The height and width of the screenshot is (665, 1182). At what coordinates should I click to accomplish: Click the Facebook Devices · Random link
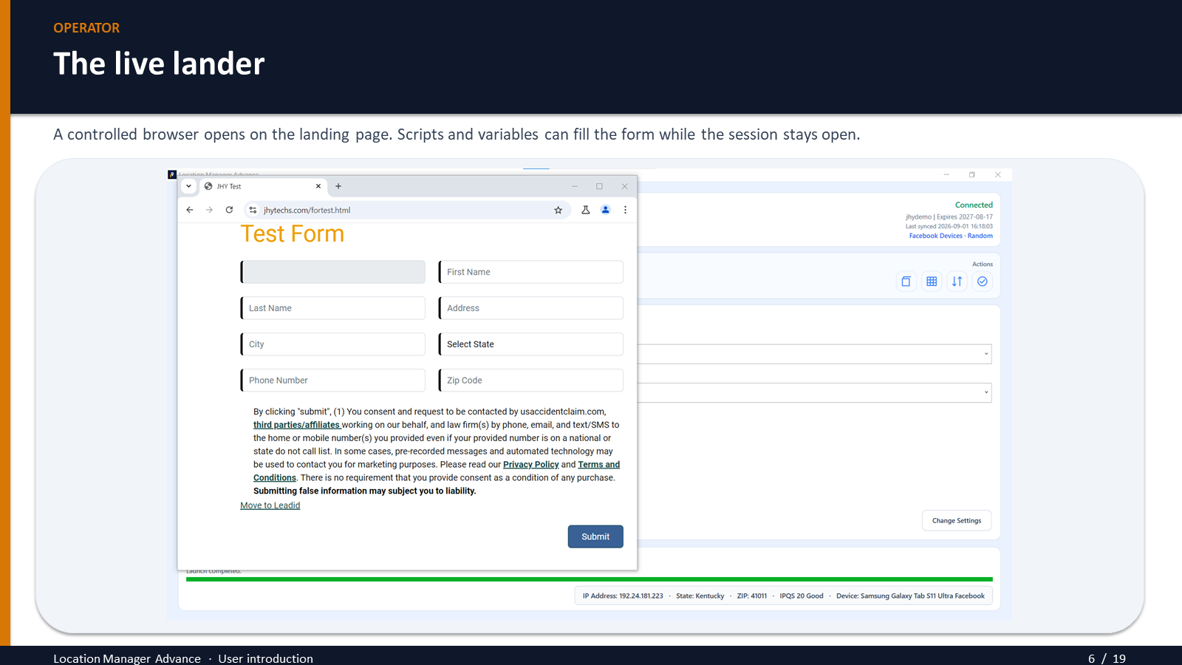951,236
